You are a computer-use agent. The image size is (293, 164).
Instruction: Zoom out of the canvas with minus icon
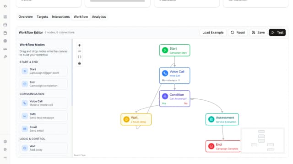[x=79, y=51]
